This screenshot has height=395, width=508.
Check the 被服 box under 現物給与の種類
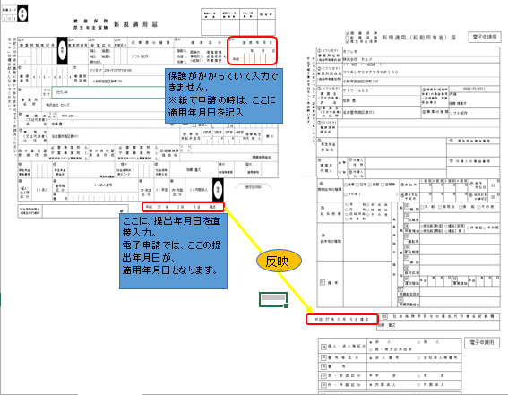tap(370, 185)
